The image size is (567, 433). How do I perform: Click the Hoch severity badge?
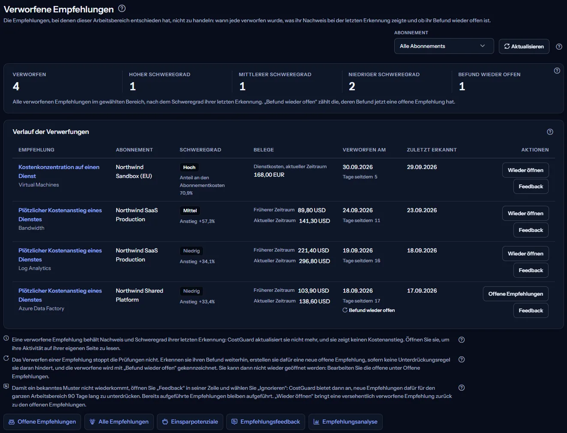pyautogui.click(x=189, y=167)
